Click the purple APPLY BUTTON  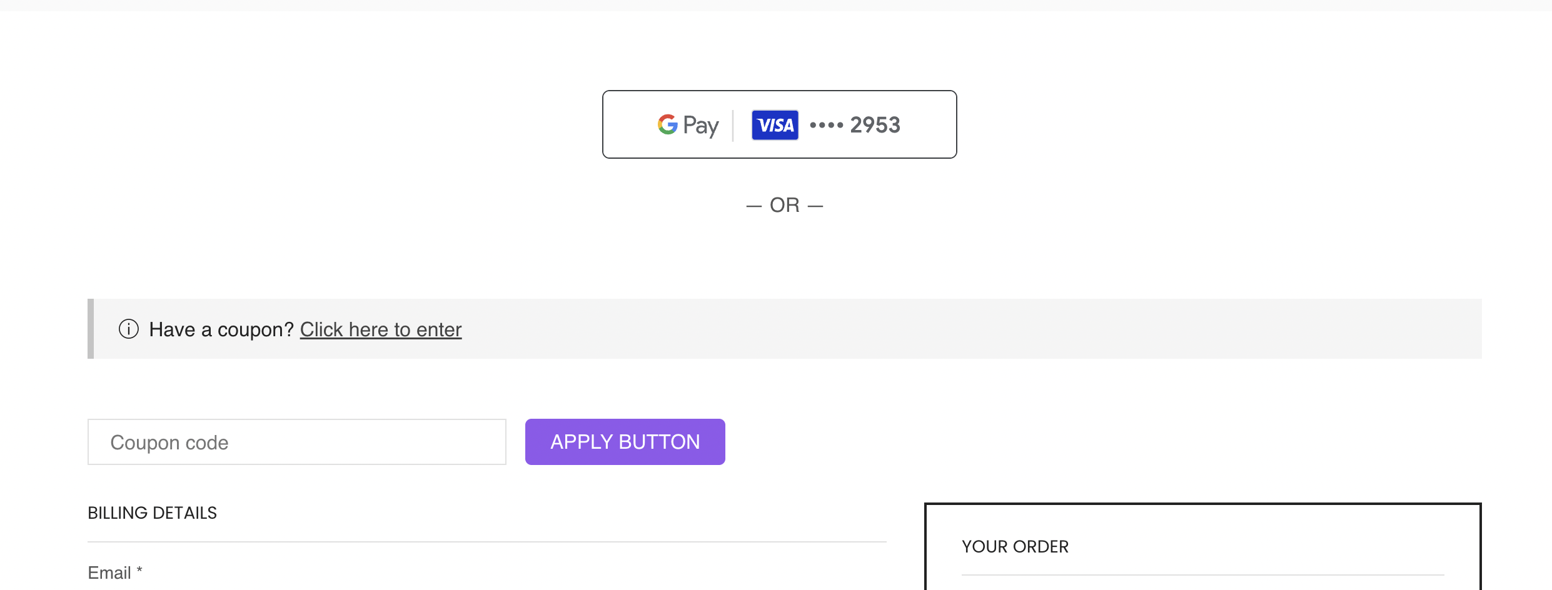[625, 442]
